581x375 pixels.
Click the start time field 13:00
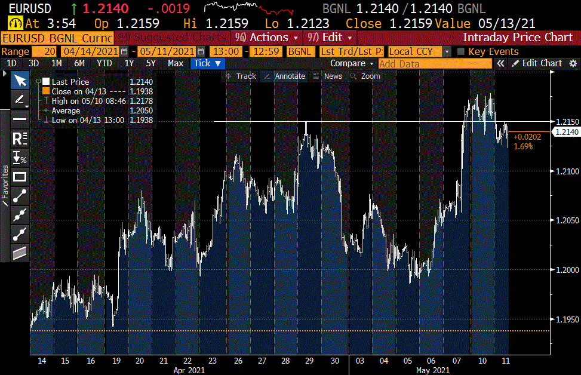point(226,51)
